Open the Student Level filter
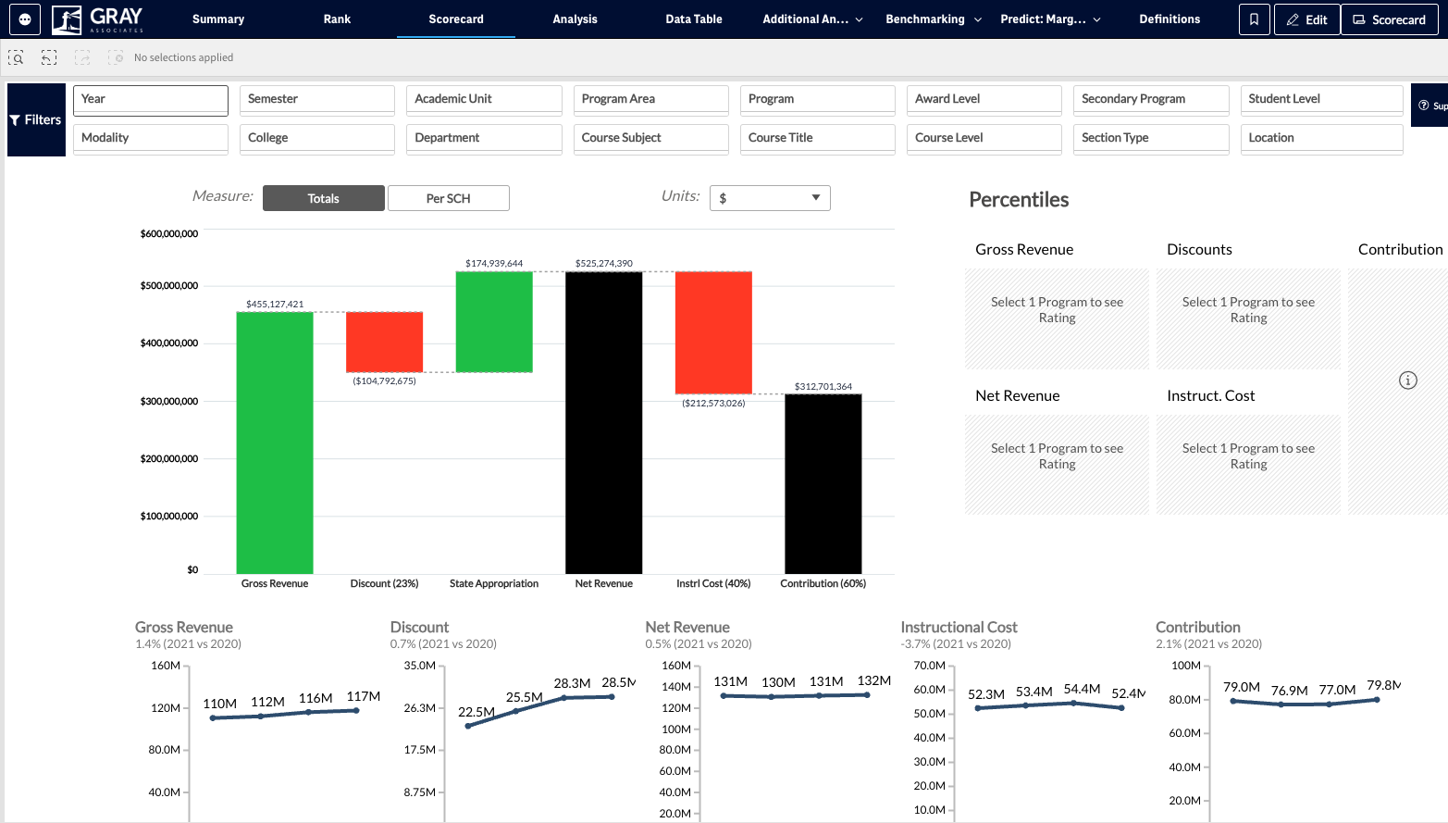 tap(1322, 100)
